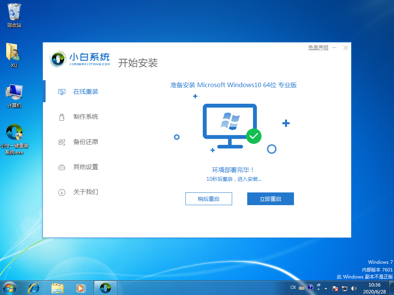Open the language bar options chevron
394x295 pixels.
point(318,290)
